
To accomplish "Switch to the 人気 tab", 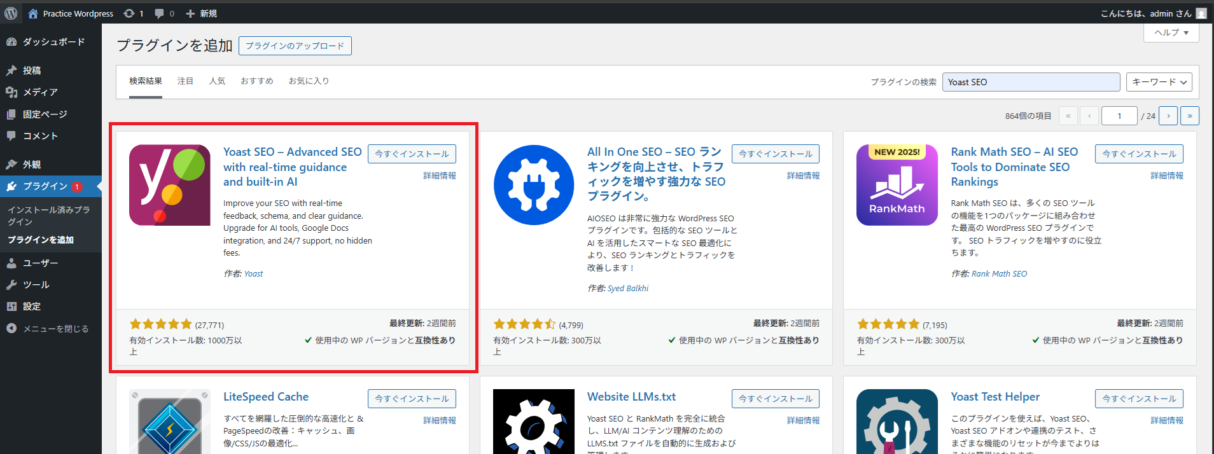I will click(x=217, y=81).
